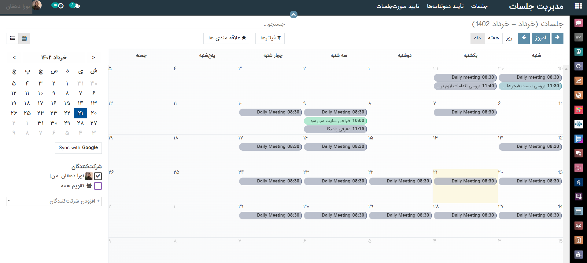Switch to list view icon
Screen dimensions: 587x263
point(12,38)
